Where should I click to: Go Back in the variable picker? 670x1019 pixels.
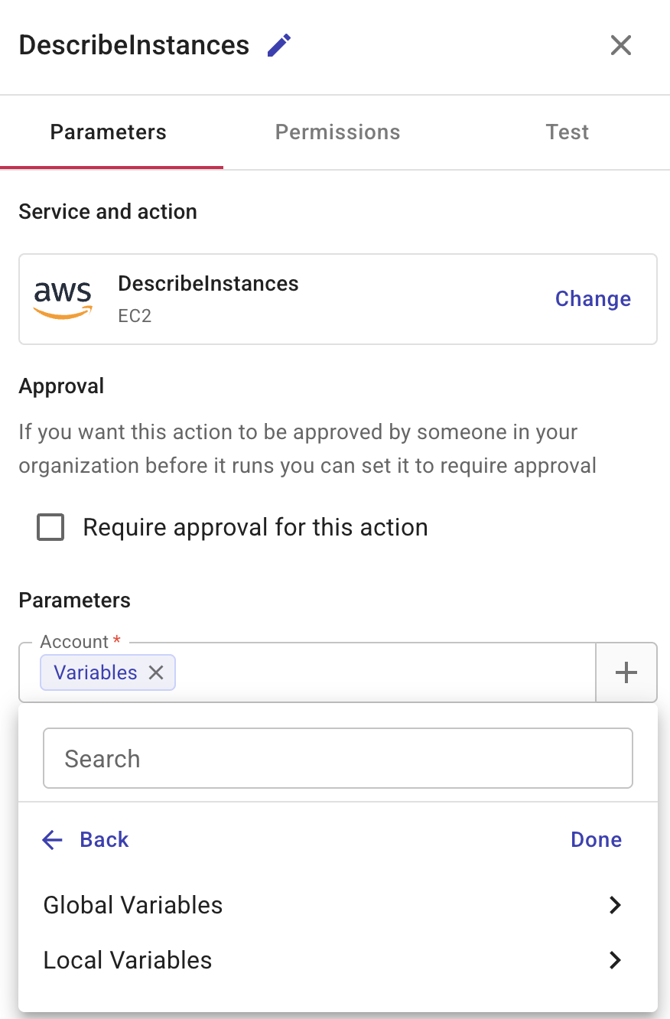104,840
